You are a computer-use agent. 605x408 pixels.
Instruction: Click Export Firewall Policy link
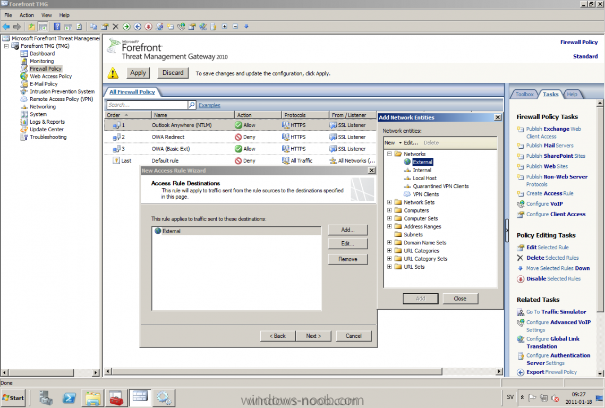[551, 372]
